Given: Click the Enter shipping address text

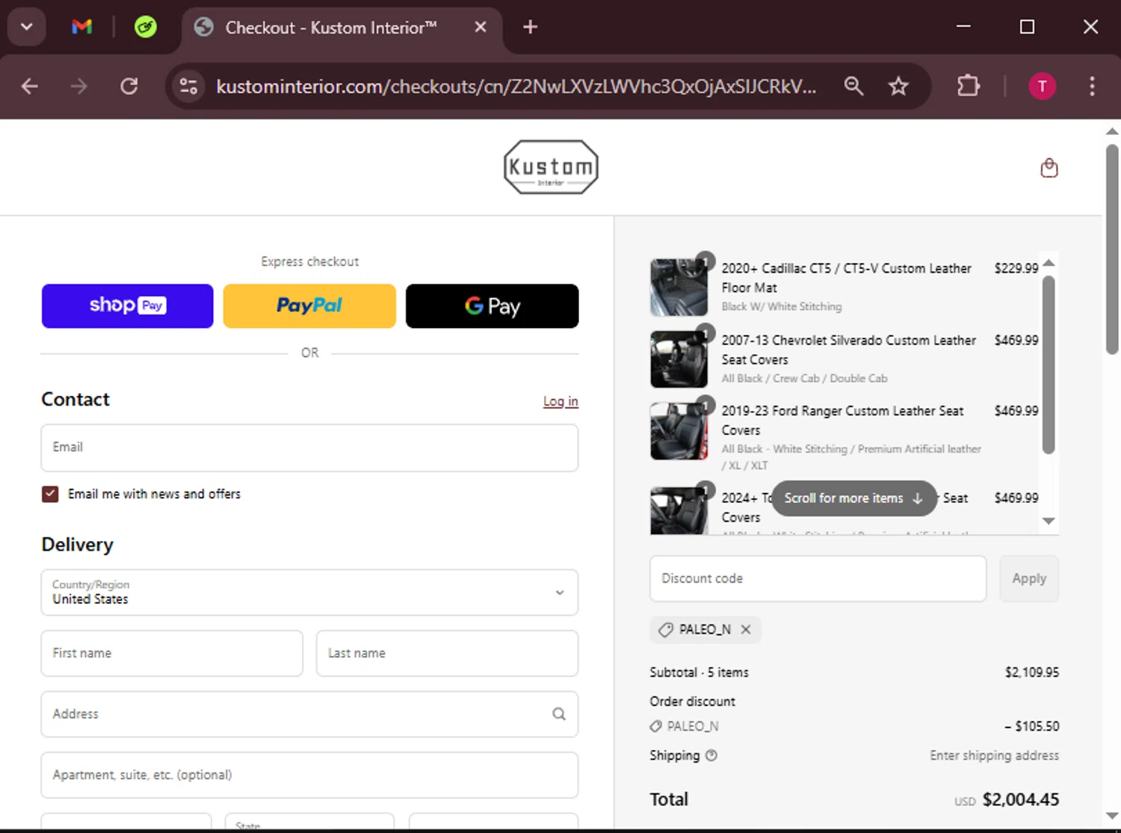Looking at the screenshot, I should [994, 755].
